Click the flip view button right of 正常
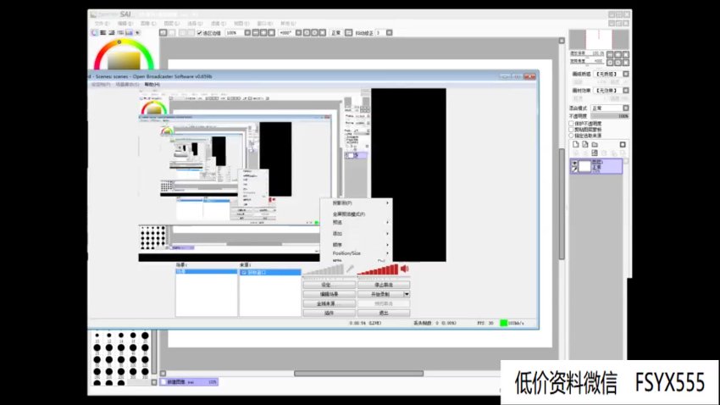 click(348, 32)
